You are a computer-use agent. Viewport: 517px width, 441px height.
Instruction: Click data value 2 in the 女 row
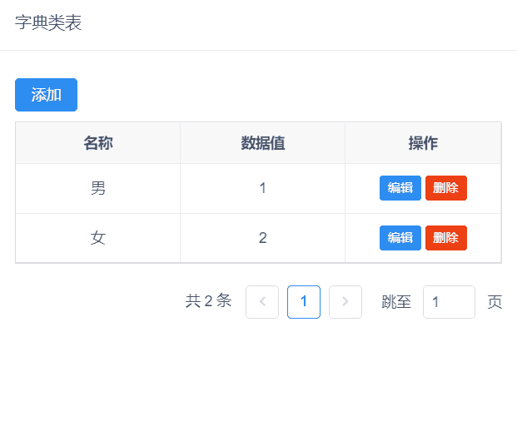click(x=263, y=238)
